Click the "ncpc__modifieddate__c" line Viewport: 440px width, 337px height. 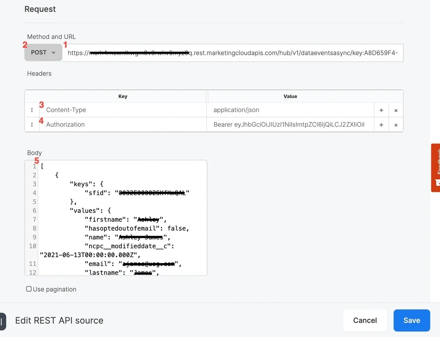pyautogui.click(x=129, y=246)
